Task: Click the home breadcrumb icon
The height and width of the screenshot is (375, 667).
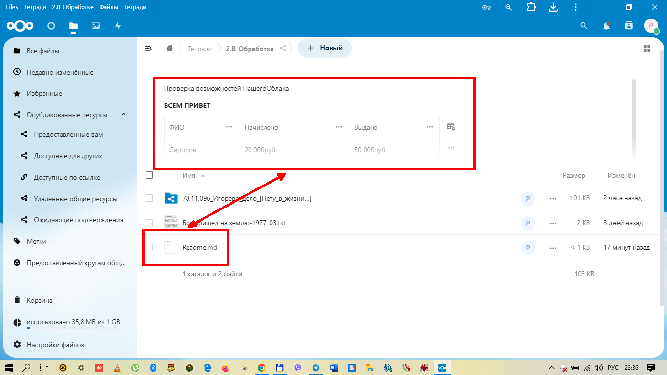Action: click(x=169, y=48)
